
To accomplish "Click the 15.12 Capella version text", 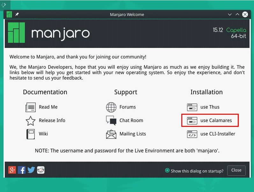I will [x=229, y=30].
